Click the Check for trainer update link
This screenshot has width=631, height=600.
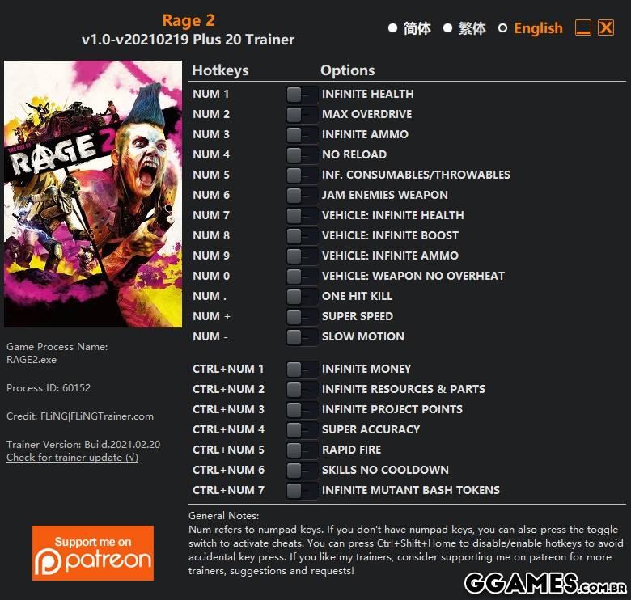pyautogui.click(x=72, y=458)
